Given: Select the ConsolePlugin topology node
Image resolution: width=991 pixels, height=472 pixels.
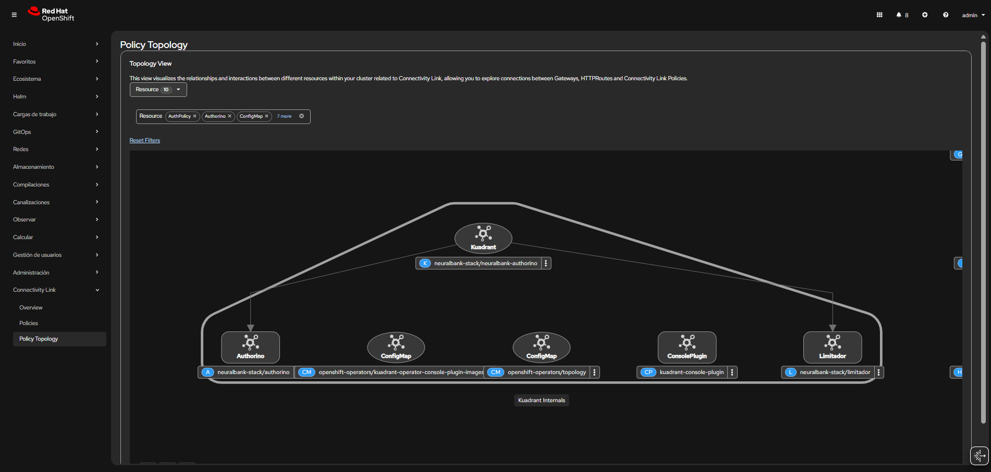Looking at the screenshot, I should [687, 347].
